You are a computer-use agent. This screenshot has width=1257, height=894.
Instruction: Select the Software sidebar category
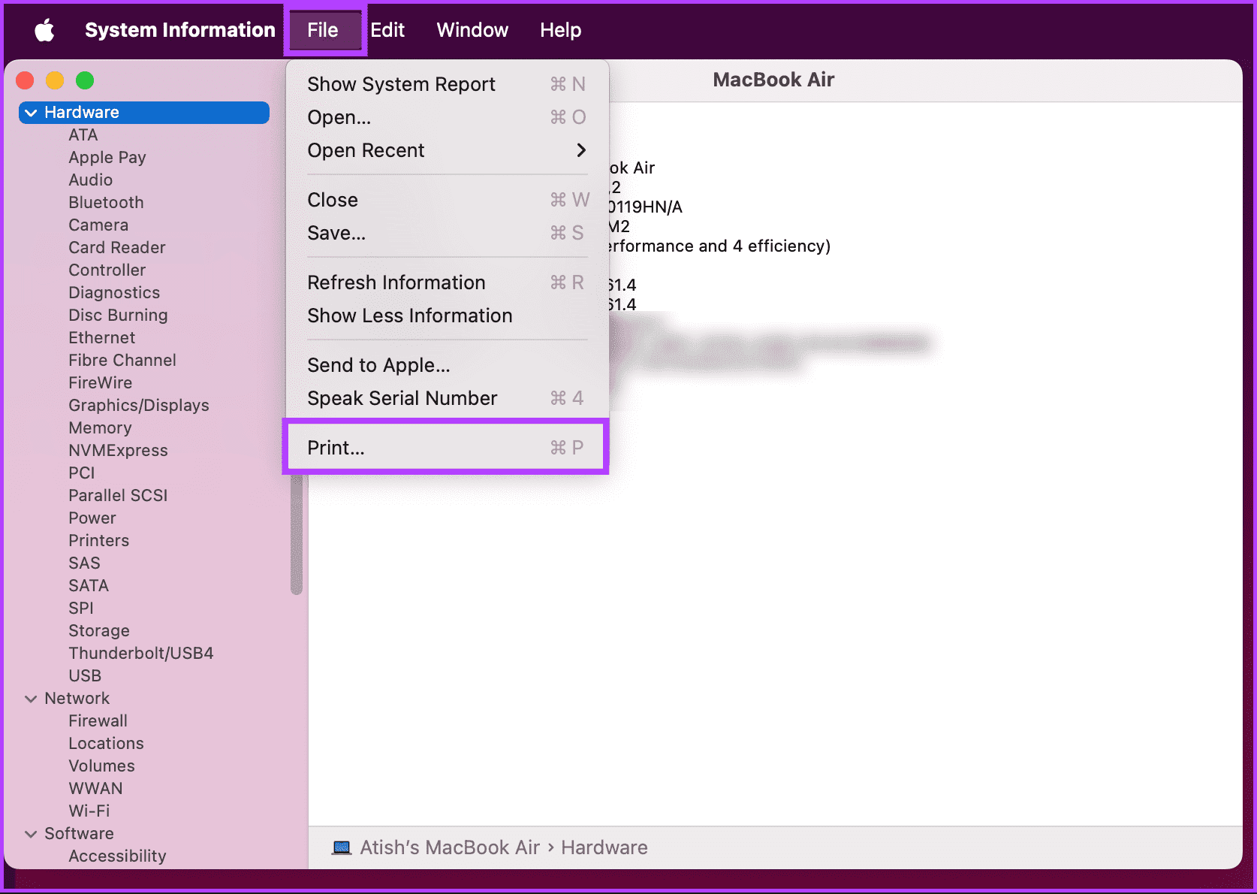click(x=79, y=834)
